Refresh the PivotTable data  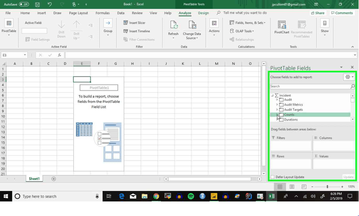point(174,29)
